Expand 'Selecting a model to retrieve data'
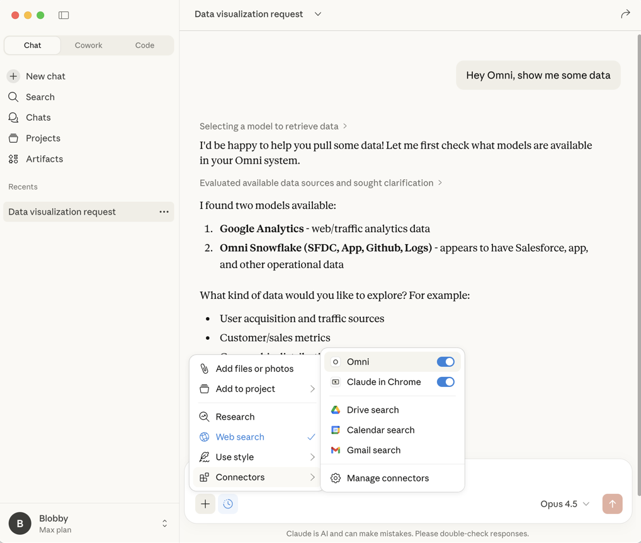Screen dimensions: 641x543 pyautogui.click(x=273, y=126)
